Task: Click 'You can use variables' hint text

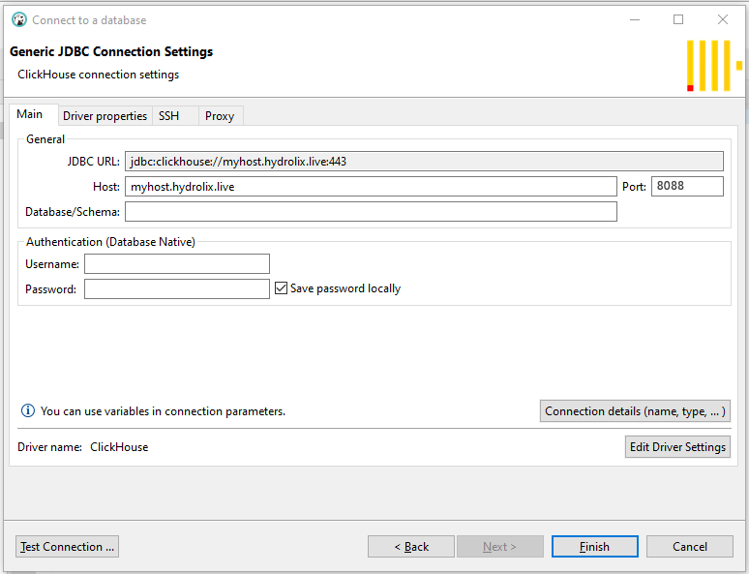Action: coord(163,411)
